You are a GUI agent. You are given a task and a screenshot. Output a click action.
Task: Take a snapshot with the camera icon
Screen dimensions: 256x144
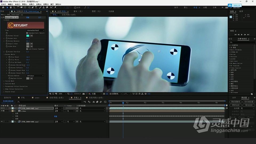pos(83,94)
